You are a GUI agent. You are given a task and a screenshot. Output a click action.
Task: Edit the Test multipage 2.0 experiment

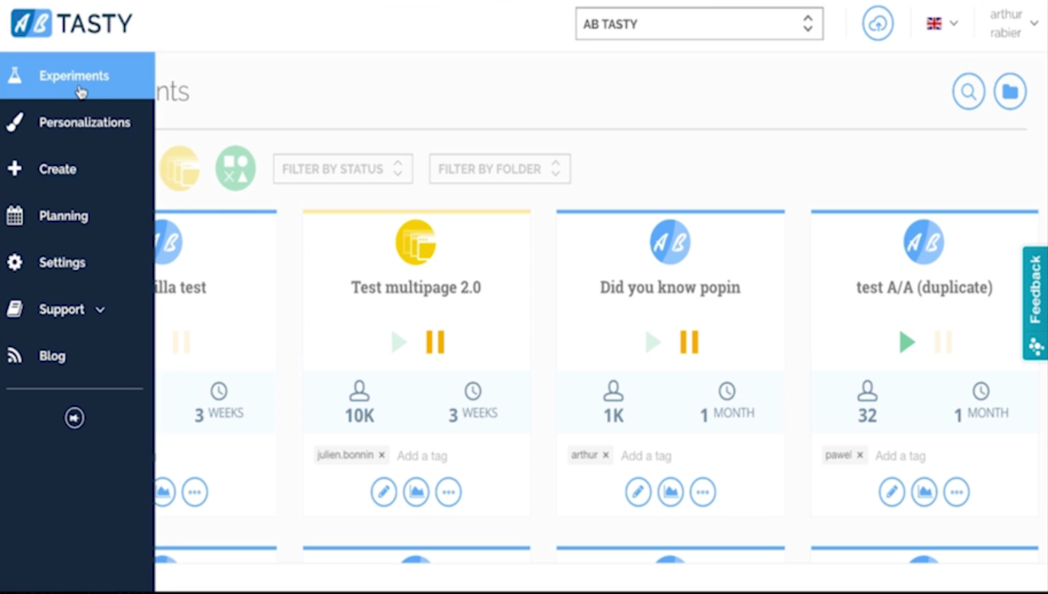point(384,492)
